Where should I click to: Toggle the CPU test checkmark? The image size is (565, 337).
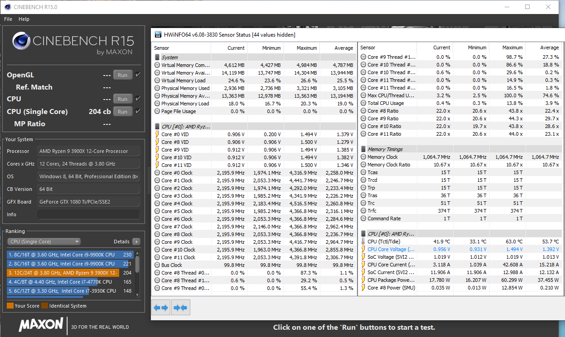pos(138,98)
